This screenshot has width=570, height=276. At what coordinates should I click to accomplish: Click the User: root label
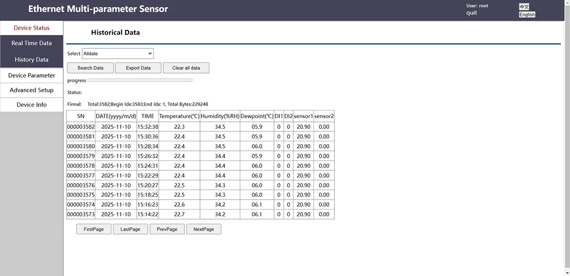coord(477,6)
